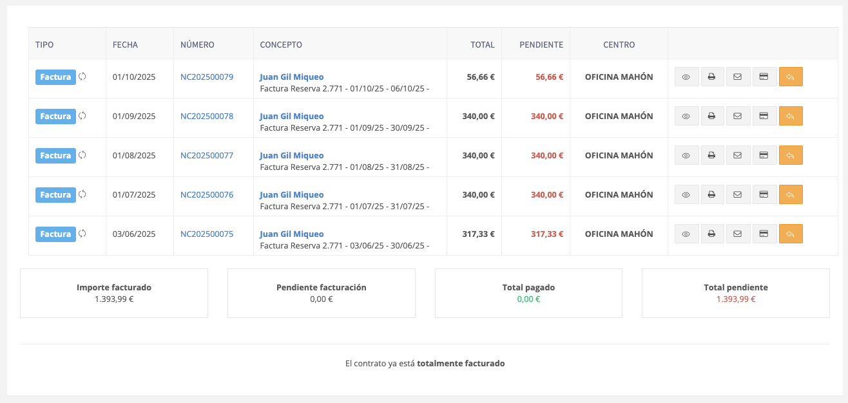Click recurring sync icon on 01/07/2025 row
The width and height of the screenshot is (848, 403).
click(x=82, y=194)
